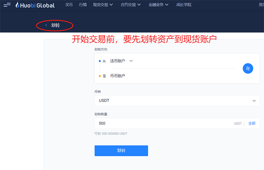
Task: Click the blue 划转 submit button
Action: (x=121, y=151)
